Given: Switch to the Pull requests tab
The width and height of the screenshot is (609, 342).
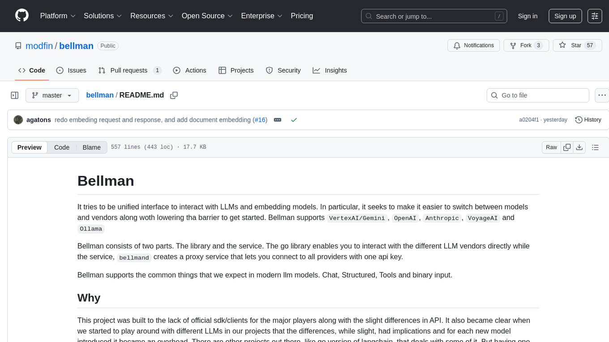Looking at the screenshot, I should 130,70.
